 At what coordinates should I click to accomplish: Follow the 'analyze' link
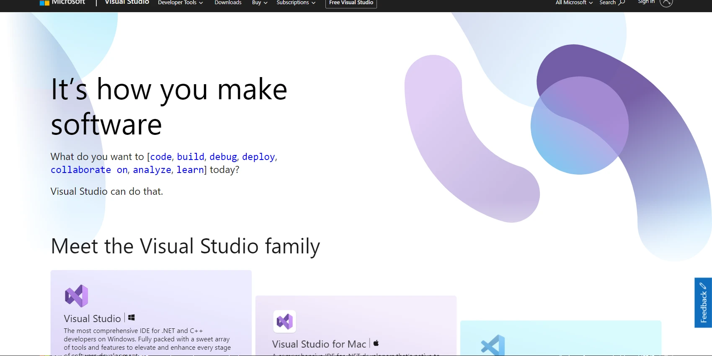pos(152,170)
